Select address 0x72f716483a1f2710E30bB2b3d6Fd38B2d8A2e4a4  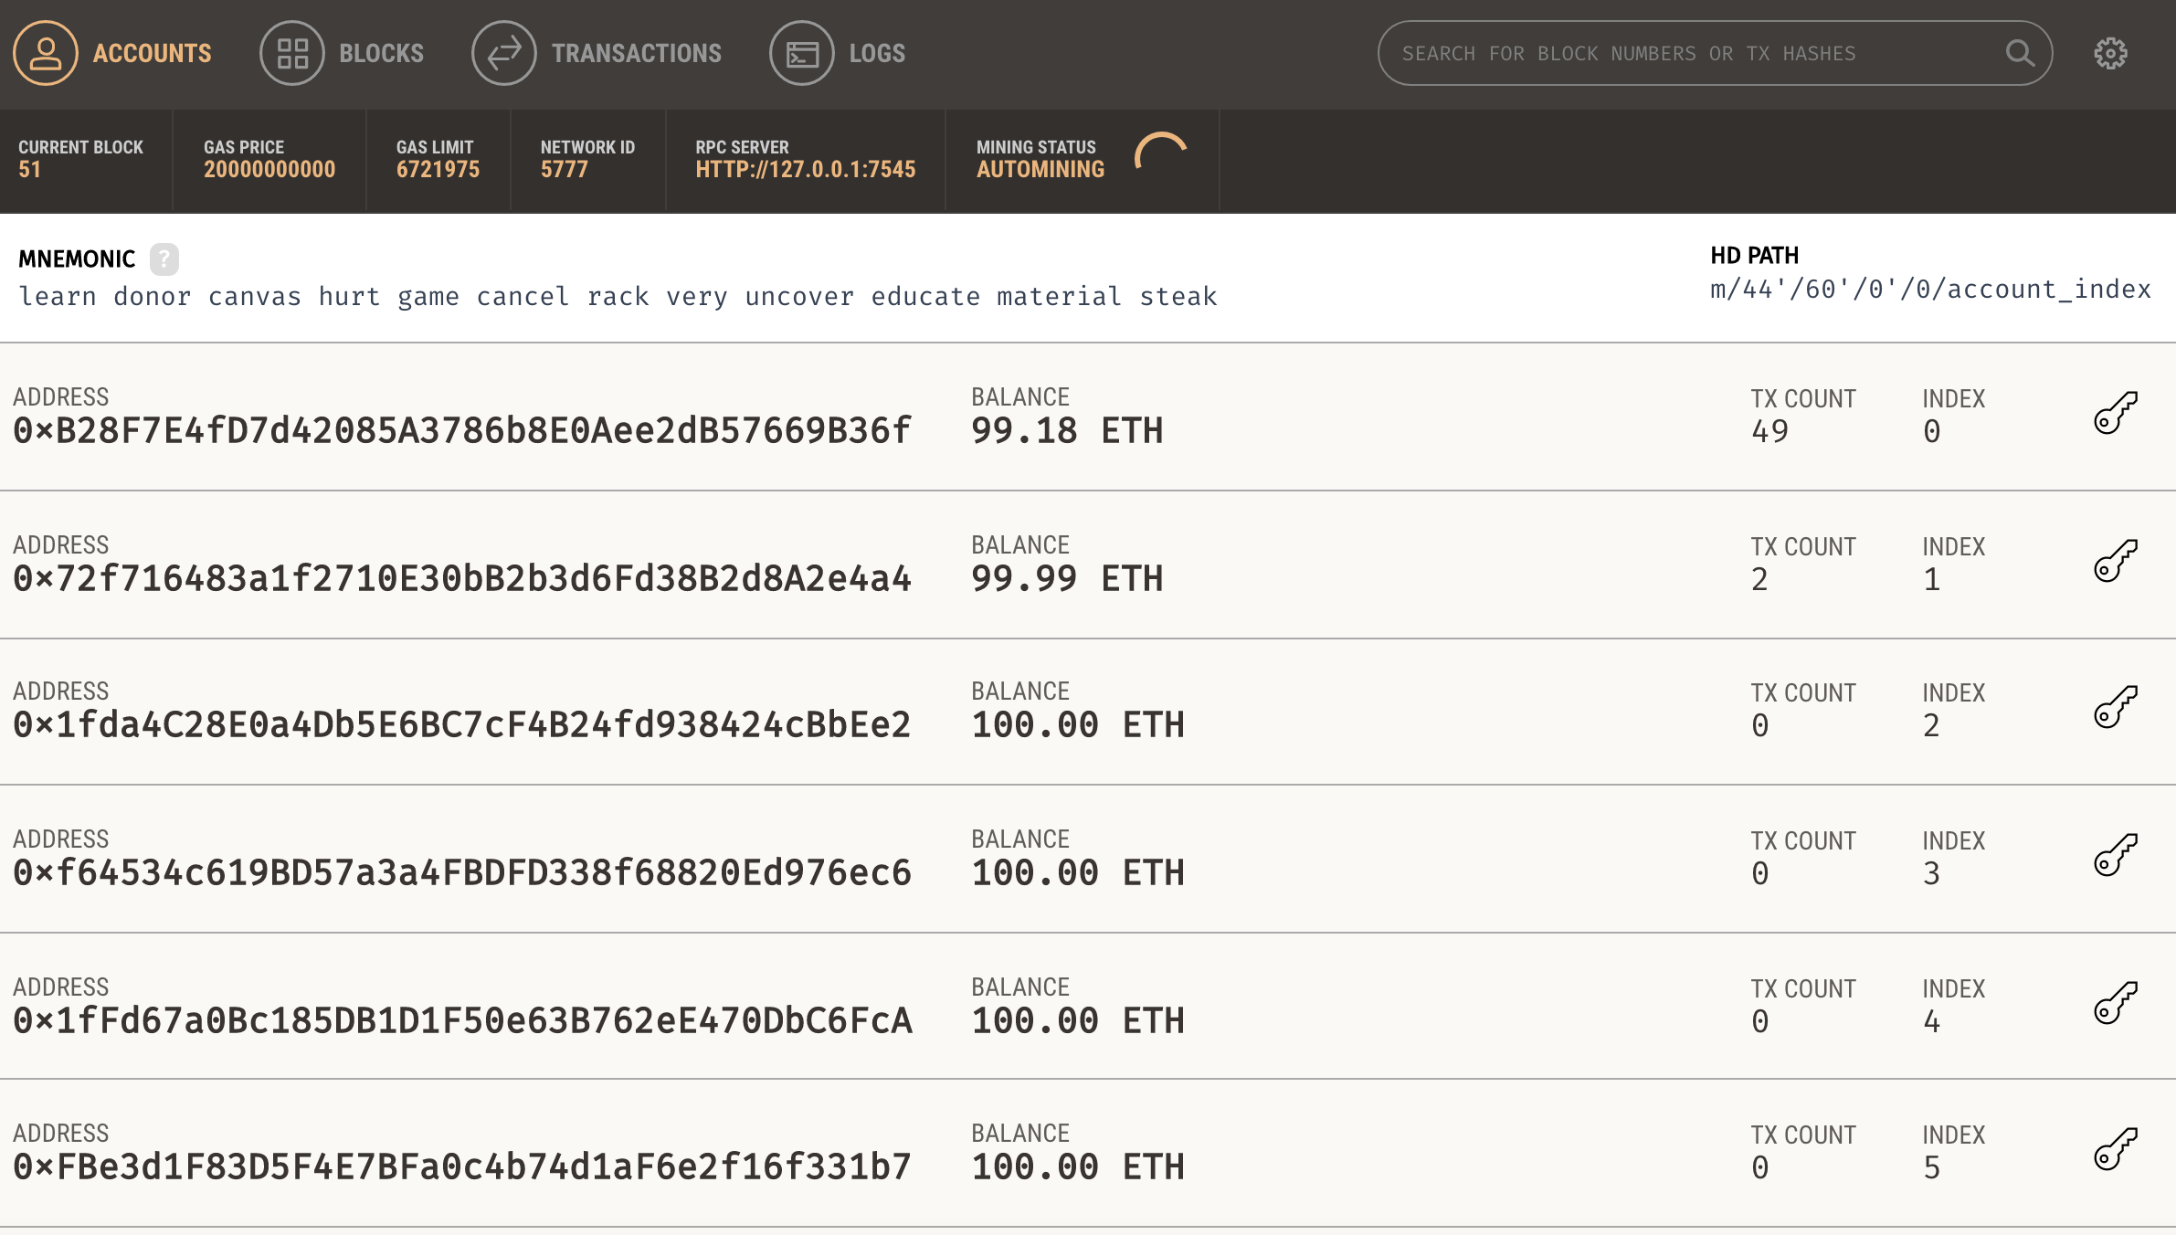[462, 578]
